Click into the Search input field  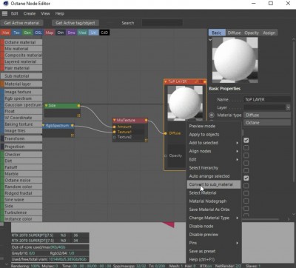tap(162, 23)
